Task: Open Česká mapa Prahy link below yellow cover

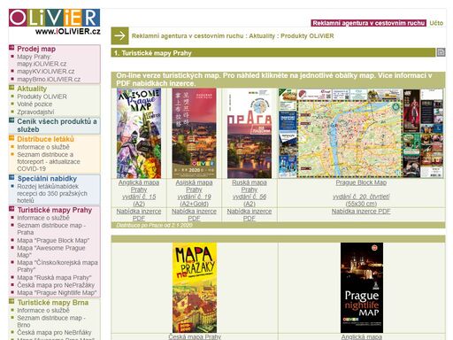Action: 195,336
